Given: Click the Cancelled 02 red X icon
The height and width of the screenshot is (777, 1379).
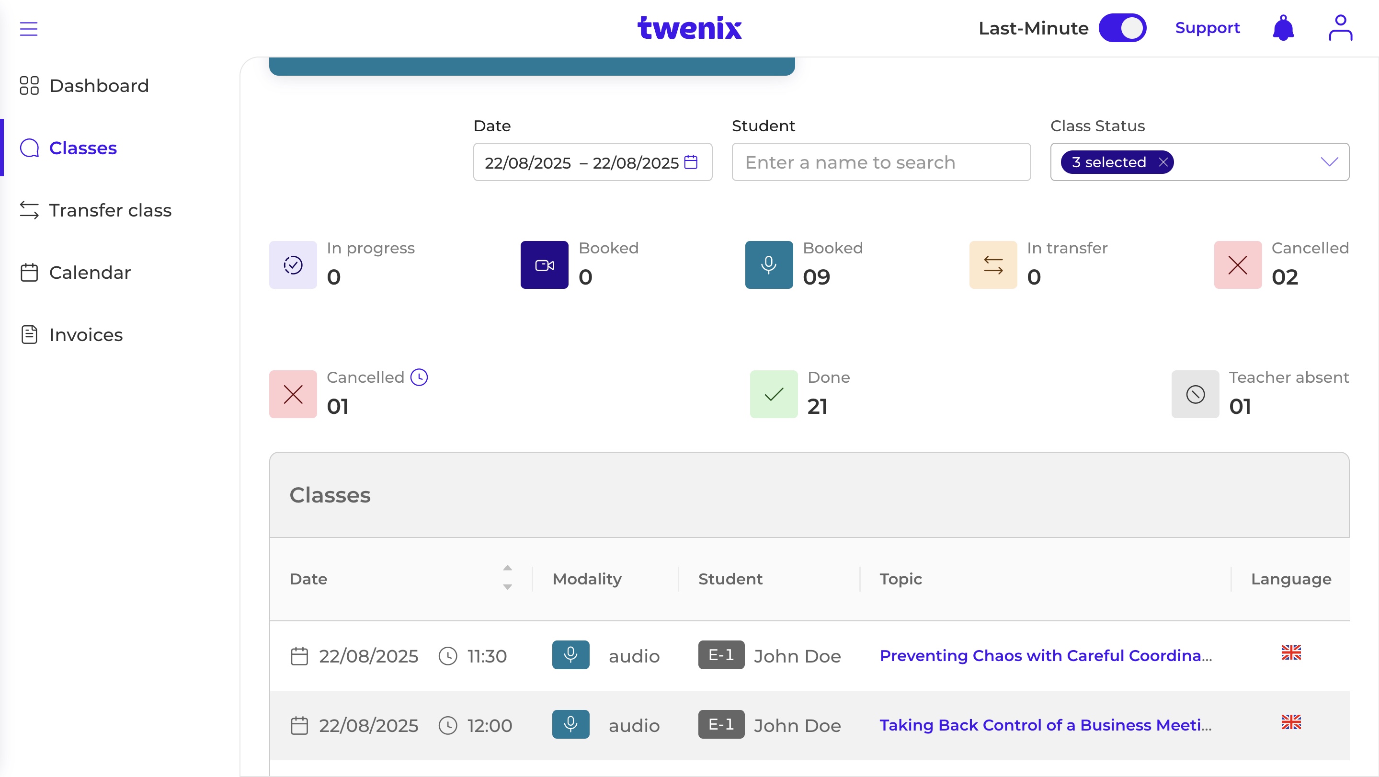Looking at the screenshot, I should pos(1238,265).
